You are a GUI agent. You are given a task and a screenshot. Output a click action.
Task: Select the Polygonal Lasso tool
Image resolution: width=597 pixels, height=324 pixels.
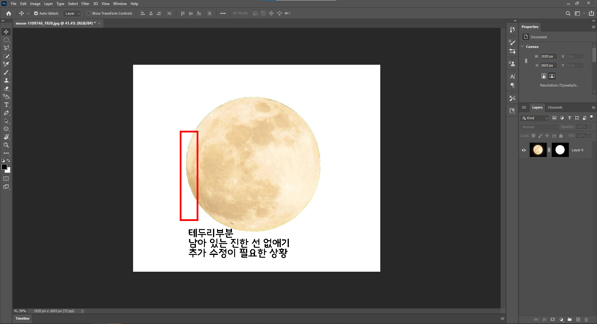pyautogui.click(x=6, y=48)
